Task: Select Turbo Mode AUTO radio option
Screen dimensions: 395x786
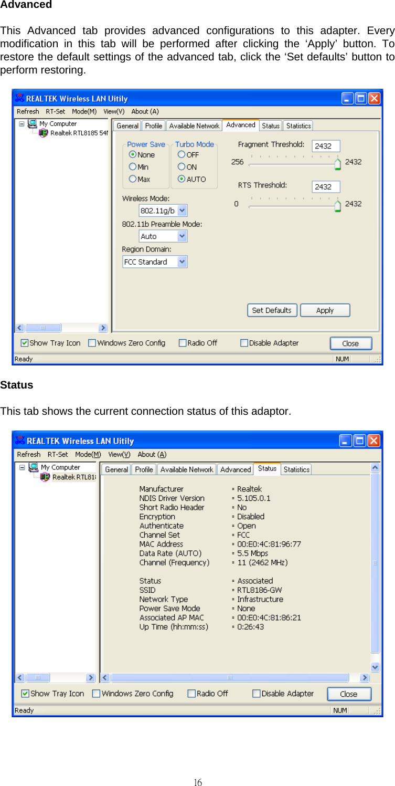Action: [x=182, y=179]
